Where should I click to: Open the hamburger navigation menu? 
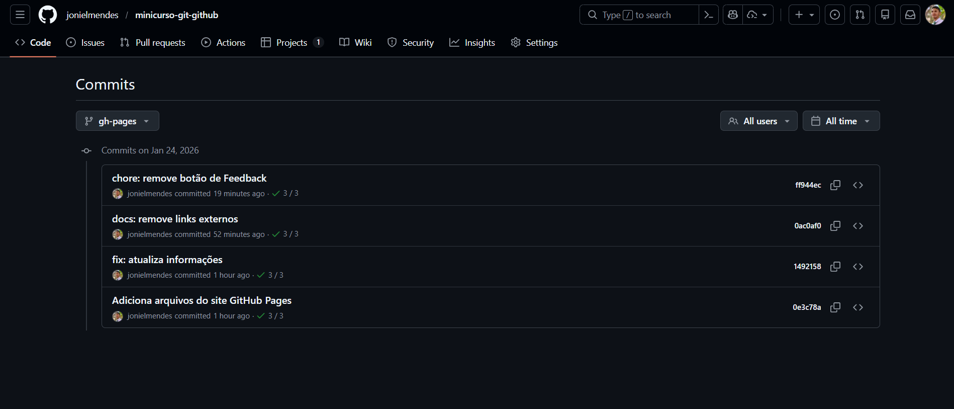click(20, 15)
